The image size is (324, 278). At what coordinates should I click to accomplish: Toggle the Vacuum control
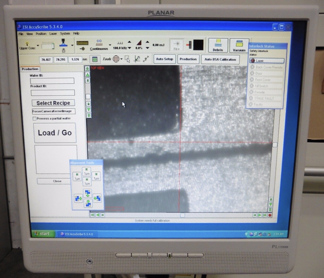tap(239, 45)
